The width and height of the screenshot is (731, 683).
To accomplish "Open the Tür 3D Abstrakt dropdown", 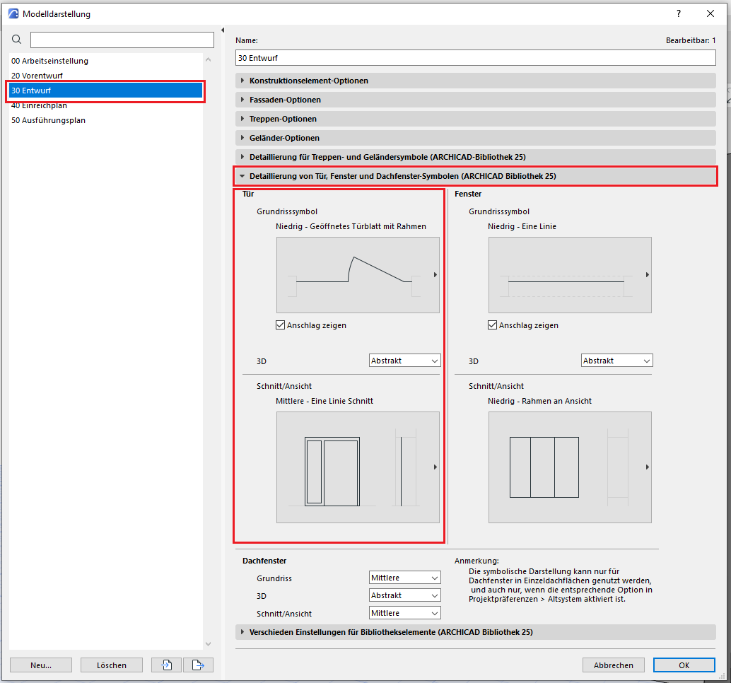I will pyautogui.click(x=404, y=361).
